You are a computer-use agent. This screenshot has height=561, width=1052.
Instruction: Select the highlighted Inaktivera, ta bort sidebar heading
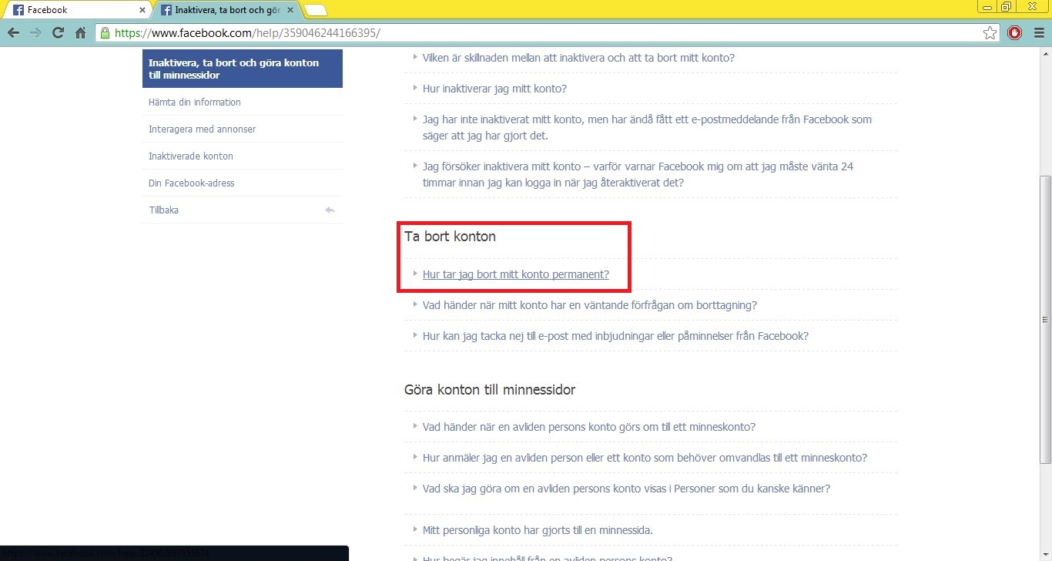(242, 69)
